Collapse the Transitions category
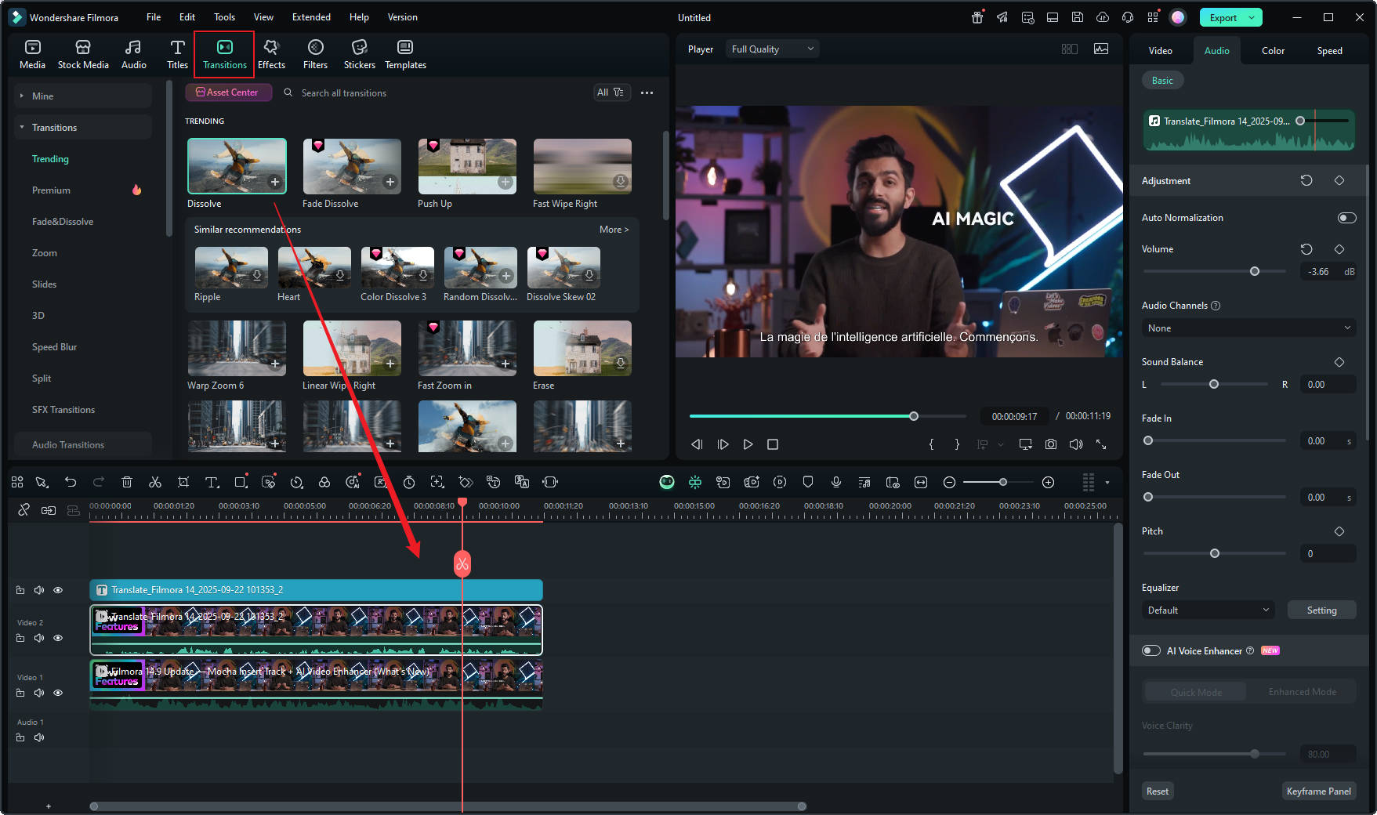 point(82,128)
